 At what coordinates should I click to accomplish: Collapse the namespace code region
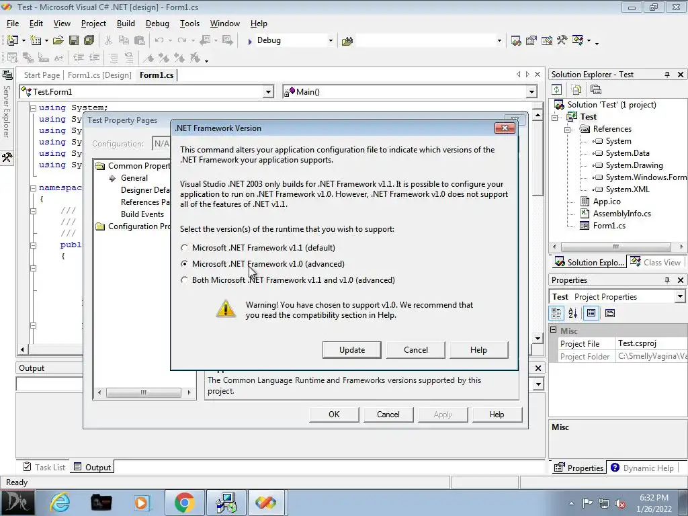[x=33, y=188]
